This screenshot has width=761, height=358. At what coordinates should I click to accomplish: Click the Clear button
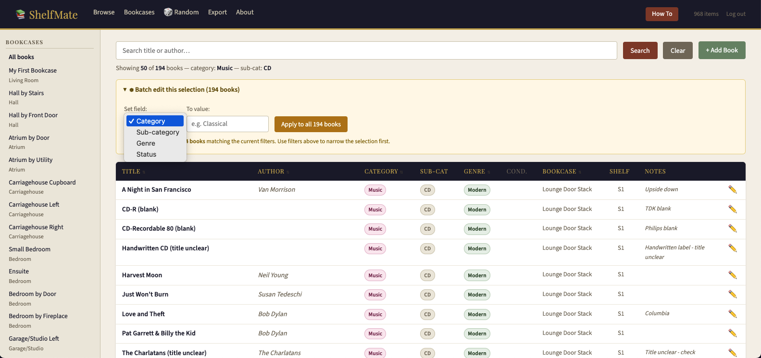coord(678,50)
